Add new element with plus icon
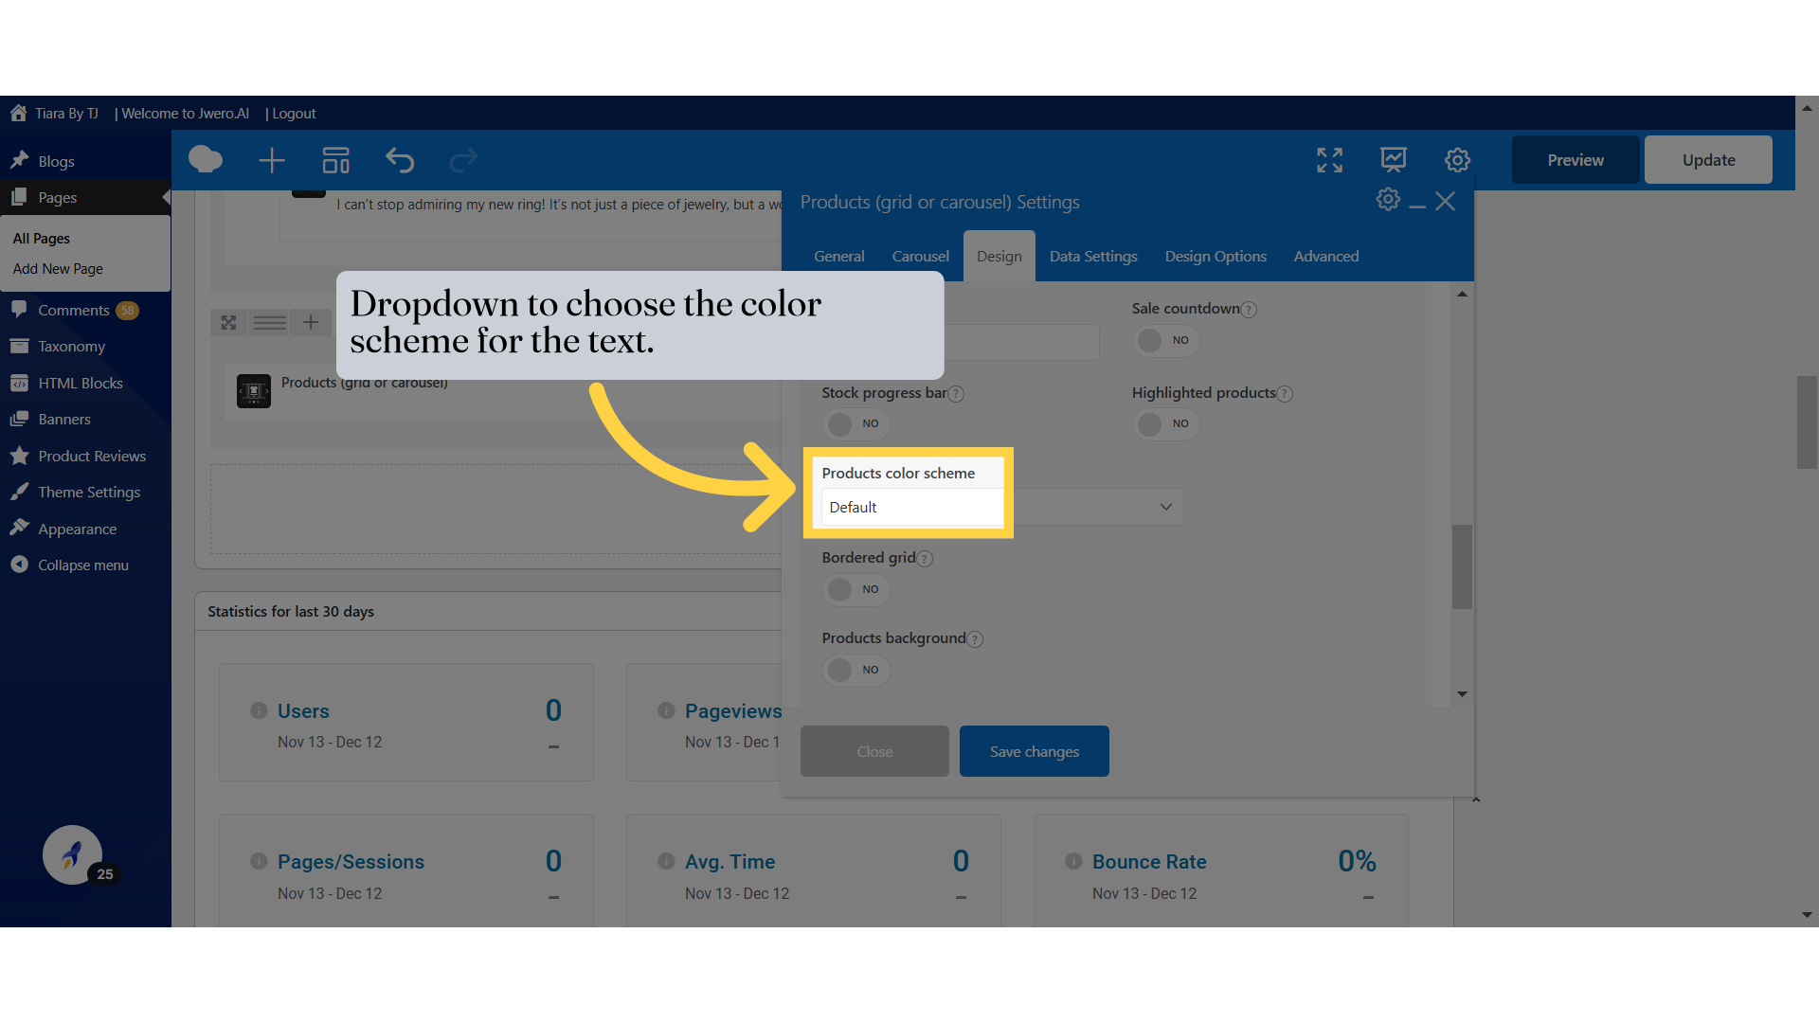Viewport: 1819px width, 1023px height. point(272,160)
